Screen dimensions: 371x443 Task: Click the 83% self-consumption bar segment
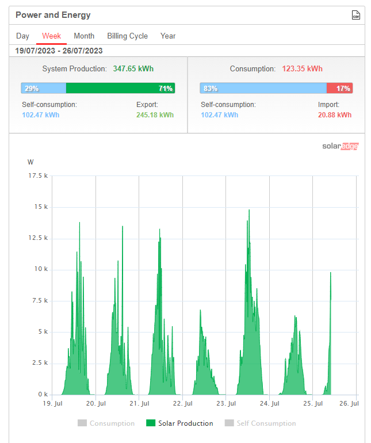click(x=263, y=88)
